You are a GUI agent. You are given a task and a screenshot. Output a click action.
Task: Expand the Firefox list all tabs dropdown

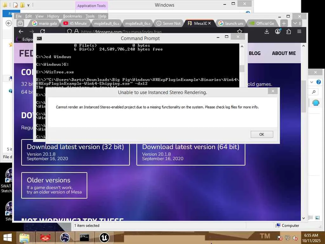(x=297, y=24)
